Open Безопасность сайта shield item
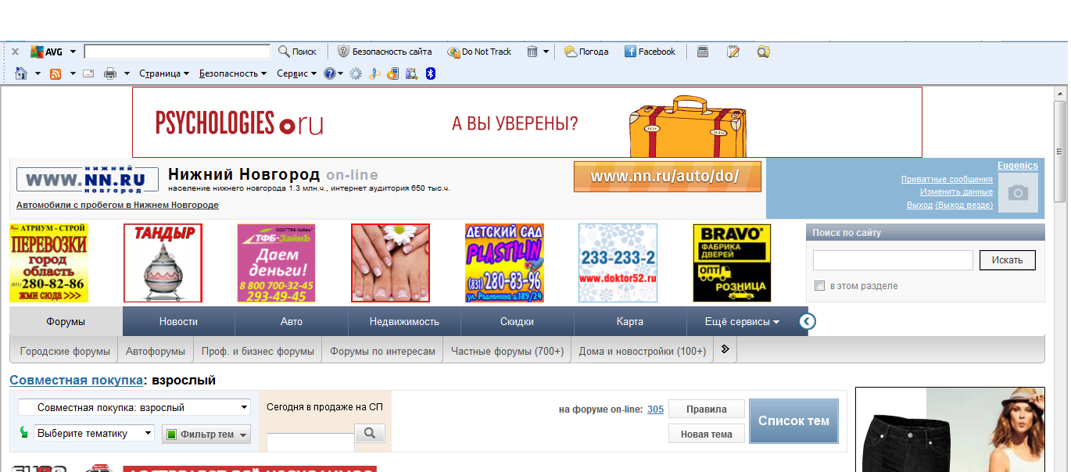This screenshot has width=1071, height=472. [385, 52]
